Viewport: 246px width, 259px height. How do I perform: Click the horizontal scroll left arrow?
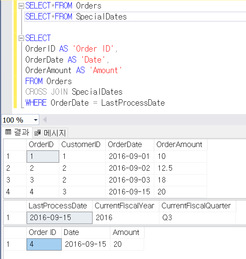click(45, 120)
